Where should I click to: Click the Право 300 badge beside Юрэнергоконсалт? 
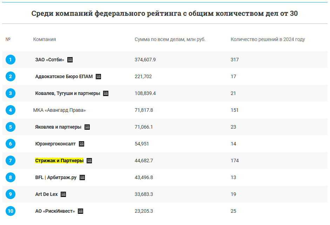click(81, 144)
